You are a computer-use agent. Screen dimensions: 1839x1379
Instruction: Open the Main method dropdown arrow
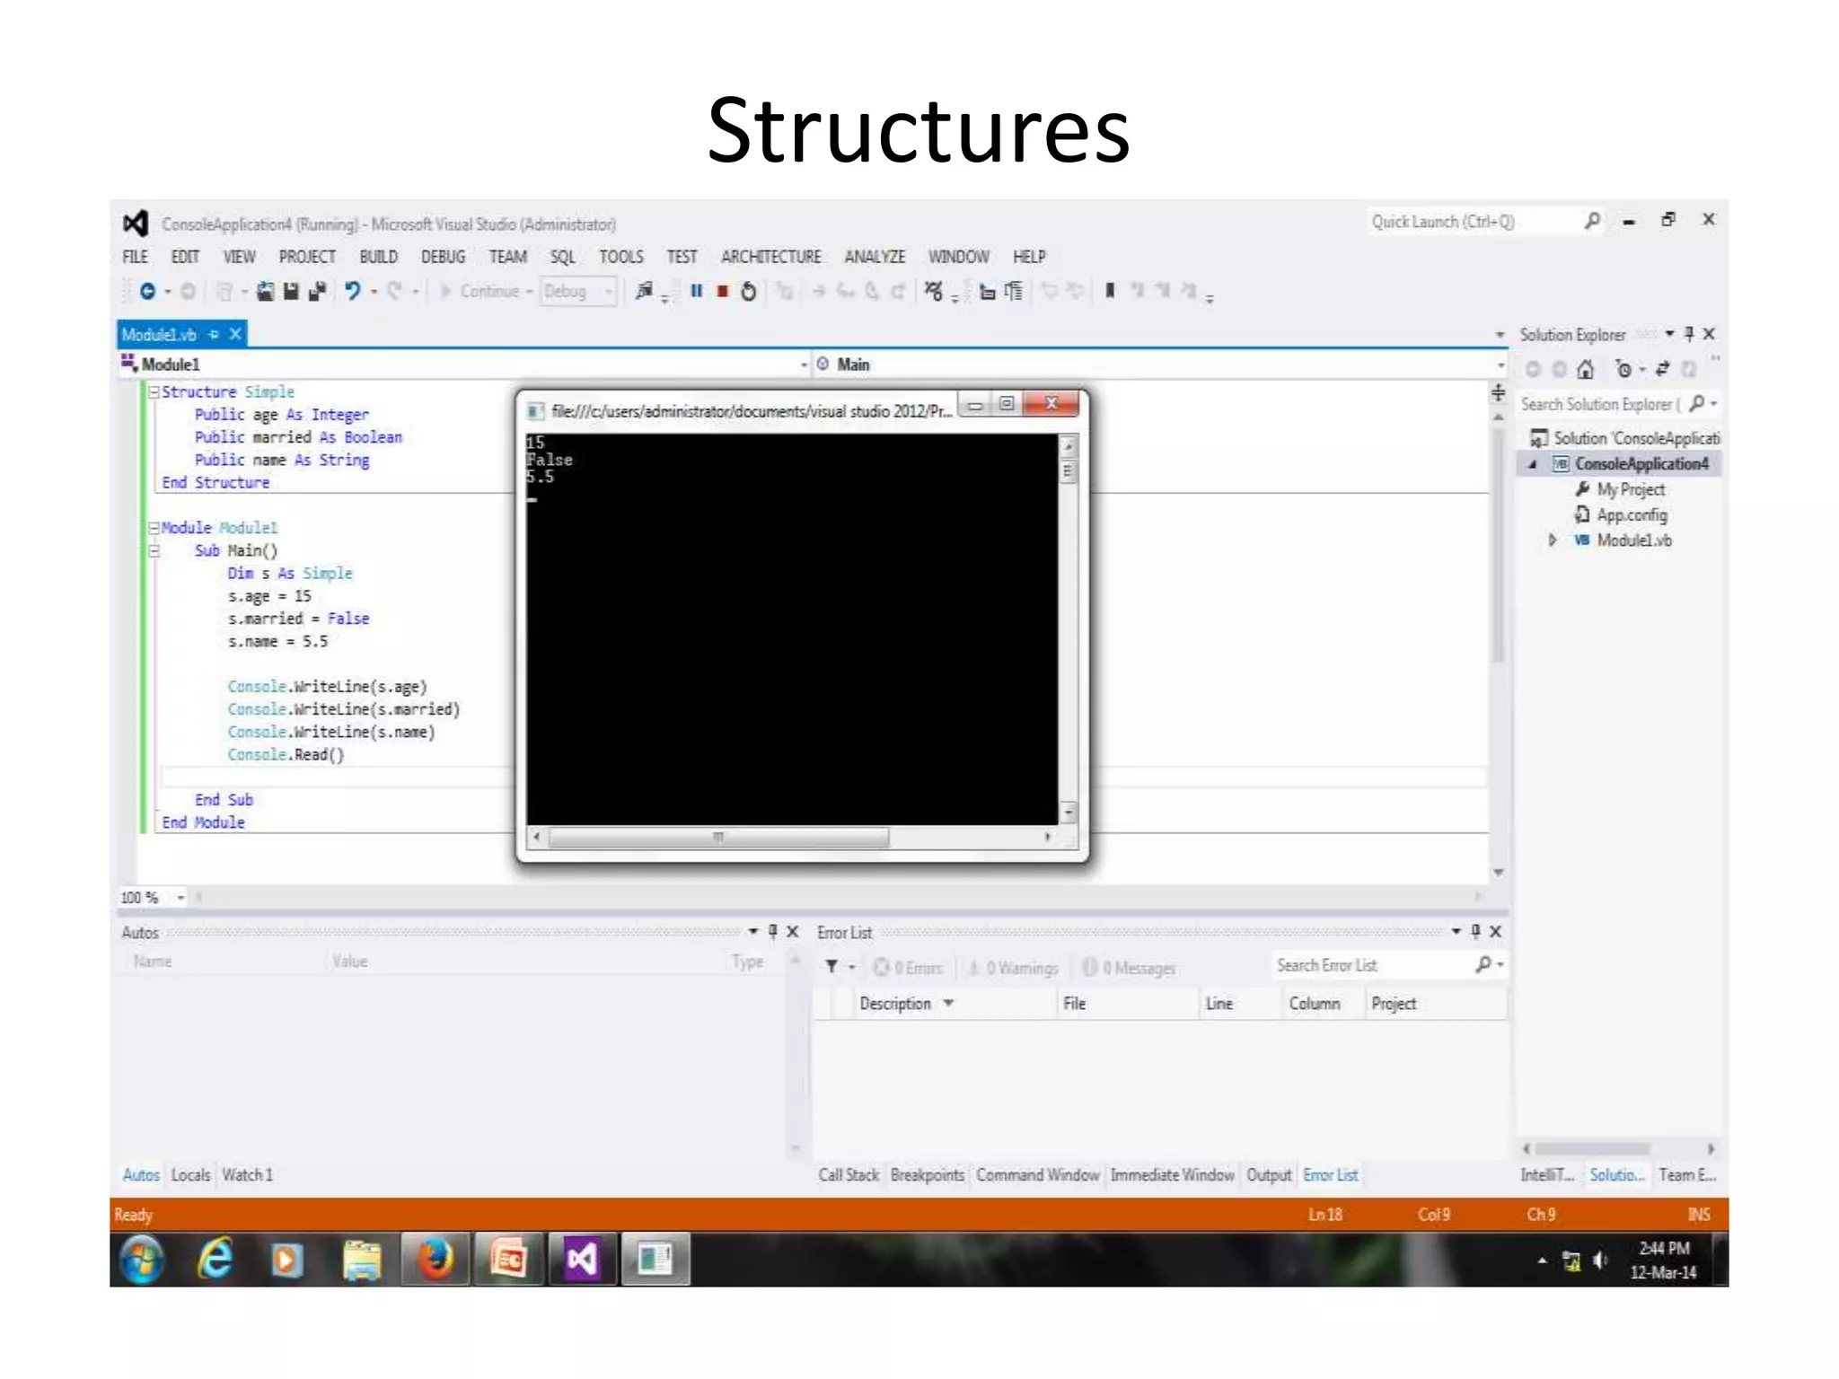[1500, 365]
